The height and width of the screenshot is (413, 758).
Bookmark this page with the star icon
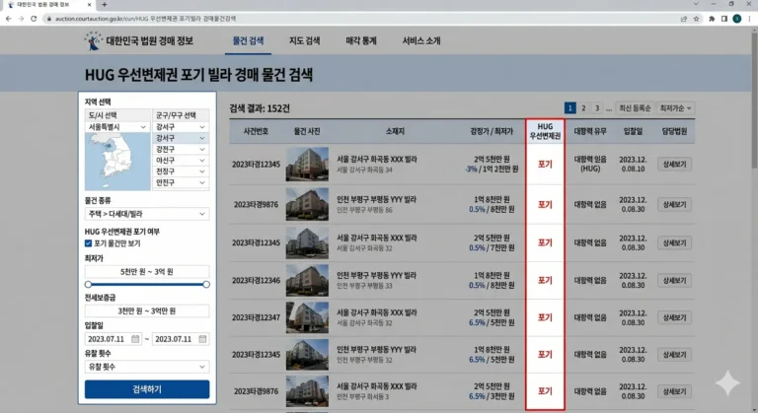[696, 19]
